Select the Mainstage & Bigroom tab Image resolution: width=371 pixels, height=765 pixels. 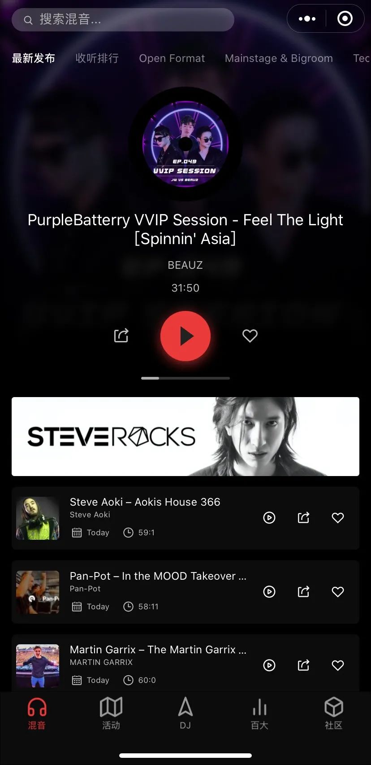(279, 58)
